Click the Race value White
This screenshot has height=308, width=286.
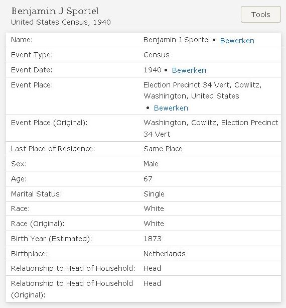(x=154, y=209)
